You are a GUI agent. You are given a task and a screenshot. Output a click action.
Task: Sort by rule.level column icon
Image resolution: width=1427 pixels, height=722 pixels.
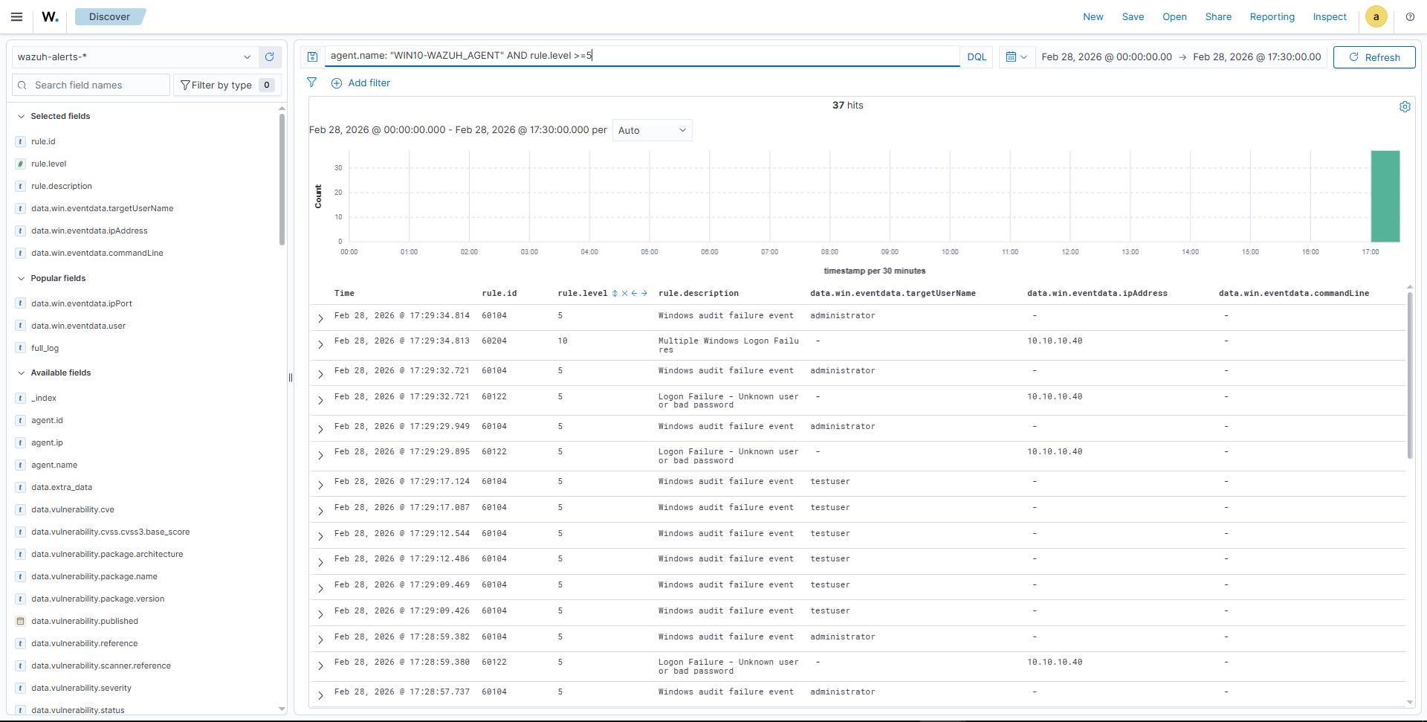615,294
